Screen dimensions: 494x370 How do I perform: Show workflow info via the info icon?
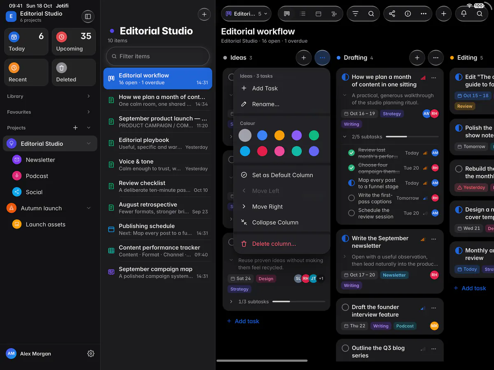[x=408, y=14]
